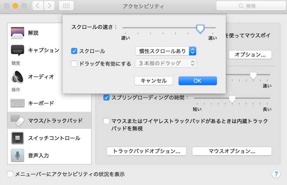
Task: Click the 検索 search field
Action: [x=251, y=6]
